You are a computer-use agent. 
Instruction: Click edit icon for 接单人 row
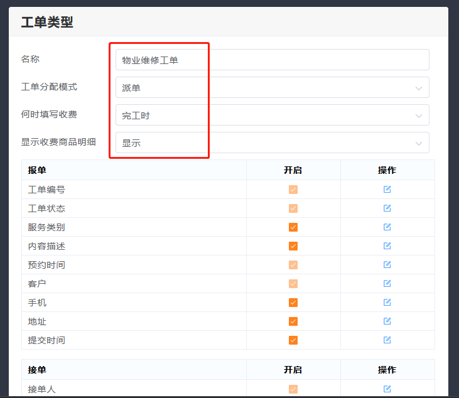click(x=387, y=389)
